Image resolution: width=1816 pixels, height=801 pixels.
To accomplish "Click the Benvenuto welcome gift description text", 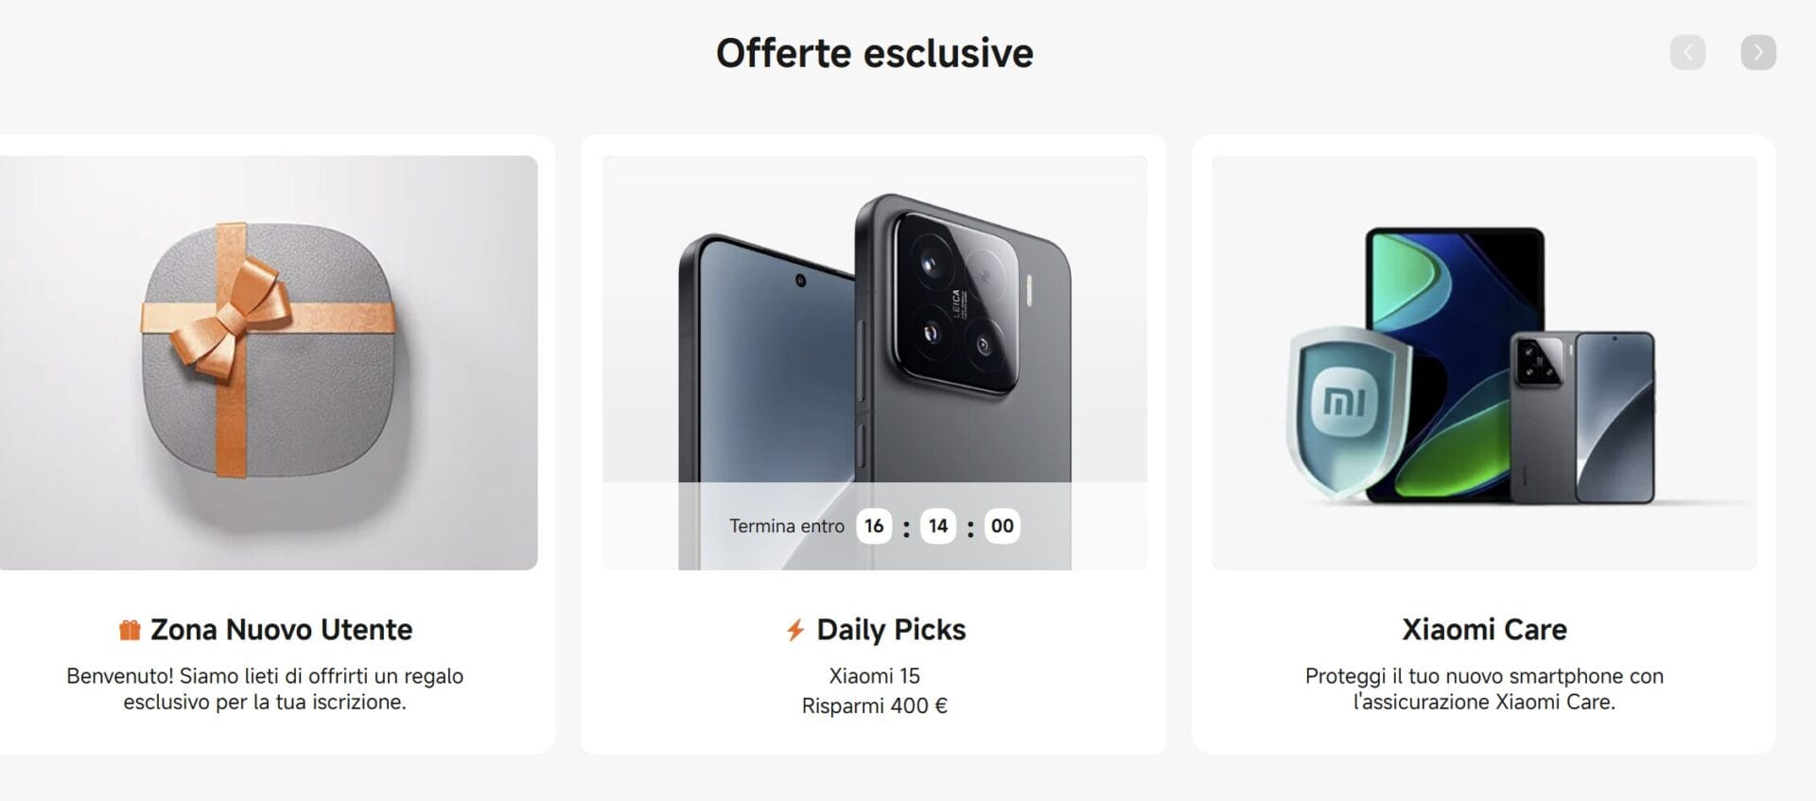I will point(265,688).
